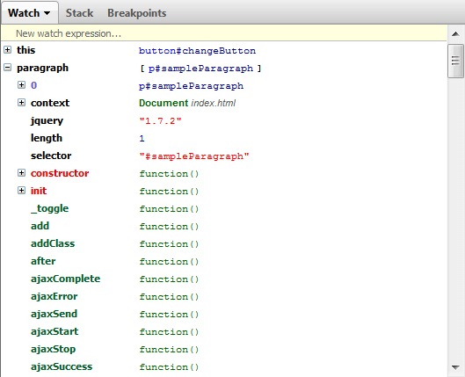Click the selector value "#sampleParagraph"
The image size is (465, 377).
click(x=194, y=156)
